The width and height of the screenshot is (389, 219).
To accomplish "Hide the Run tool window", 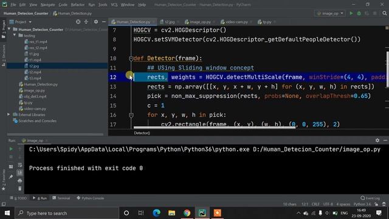I will (x=385, y=141).
